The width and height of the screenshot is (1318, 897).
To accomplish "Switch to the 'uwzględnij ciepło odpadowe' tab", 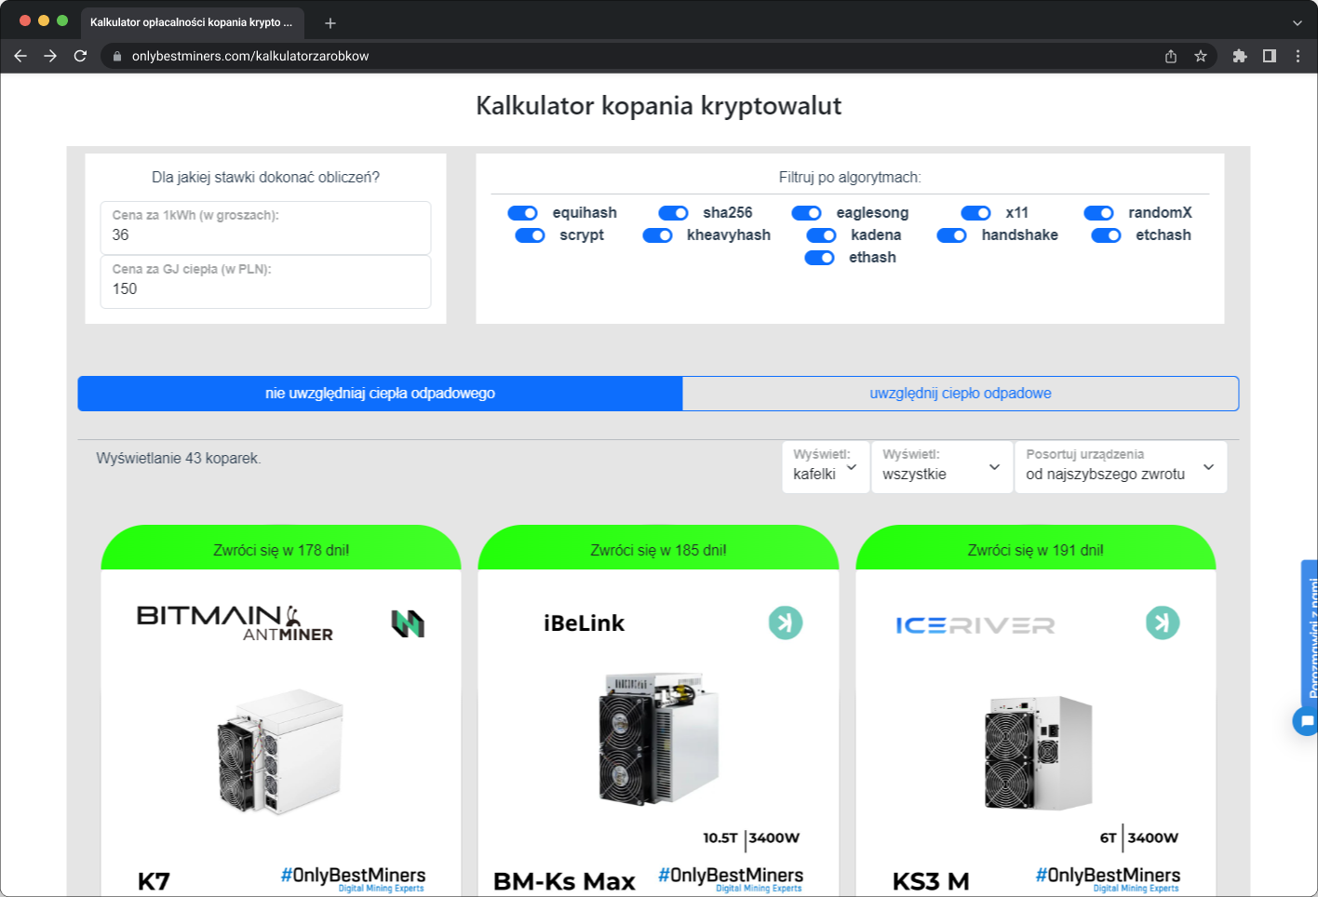I will 960,393.
